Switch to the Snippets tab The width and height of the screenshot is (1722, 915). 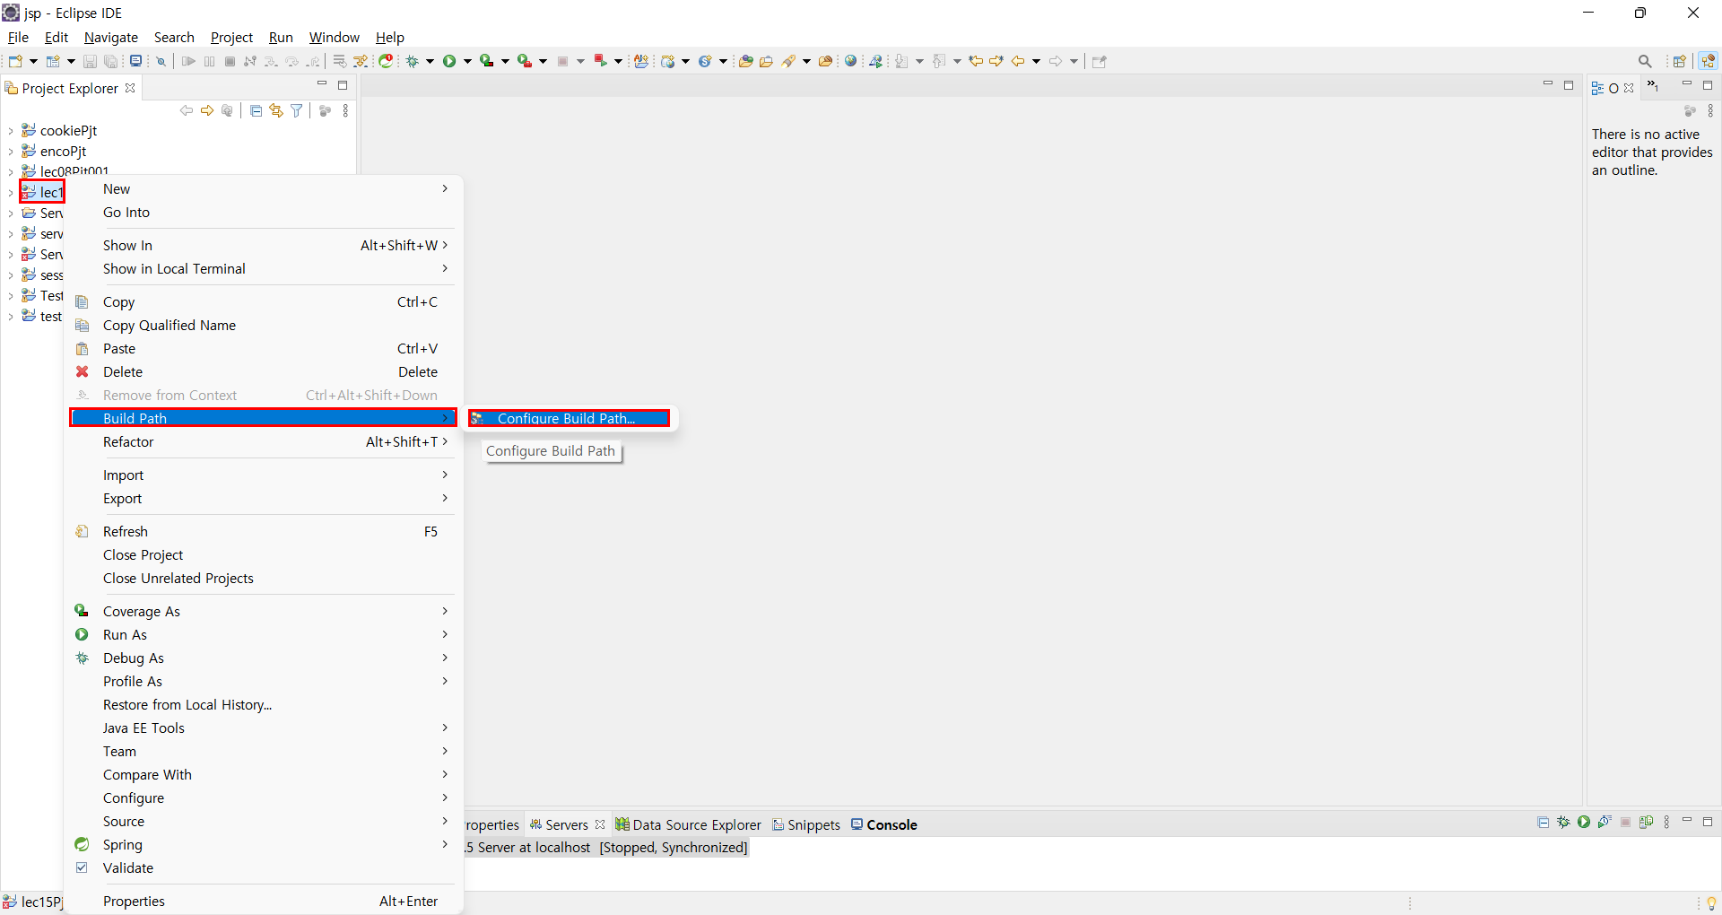point(806,824)
